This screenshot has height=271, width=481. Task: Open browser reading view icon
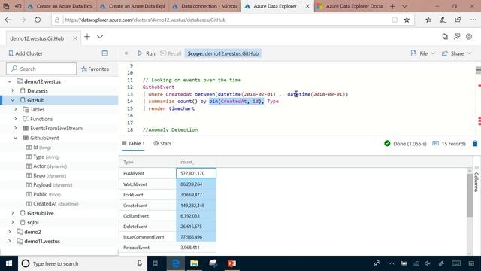395,20
